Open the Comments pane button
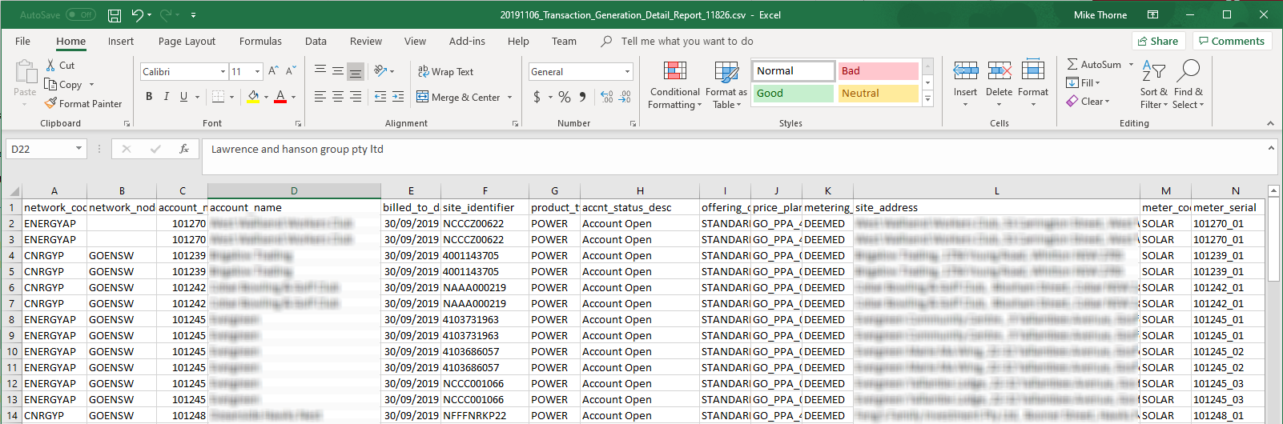This screenshot has width=1283, height=424. coord(1232,41)
